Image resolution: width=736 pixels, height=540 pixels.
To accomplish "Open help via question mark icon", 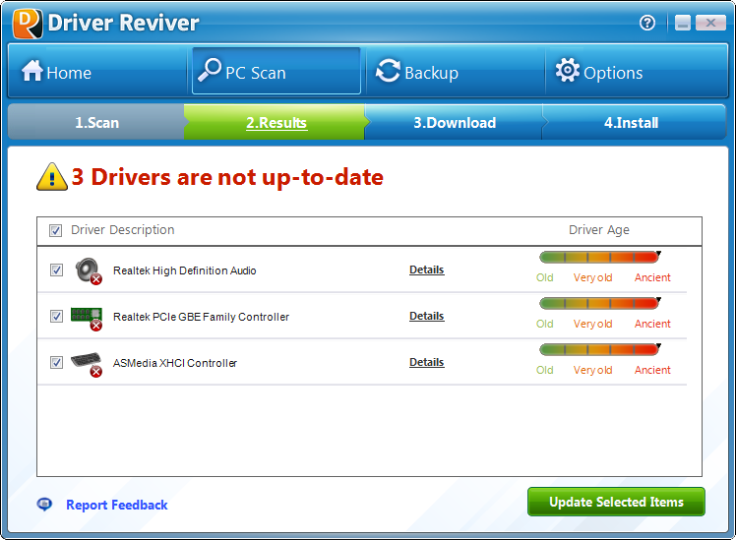I will 647,23.
